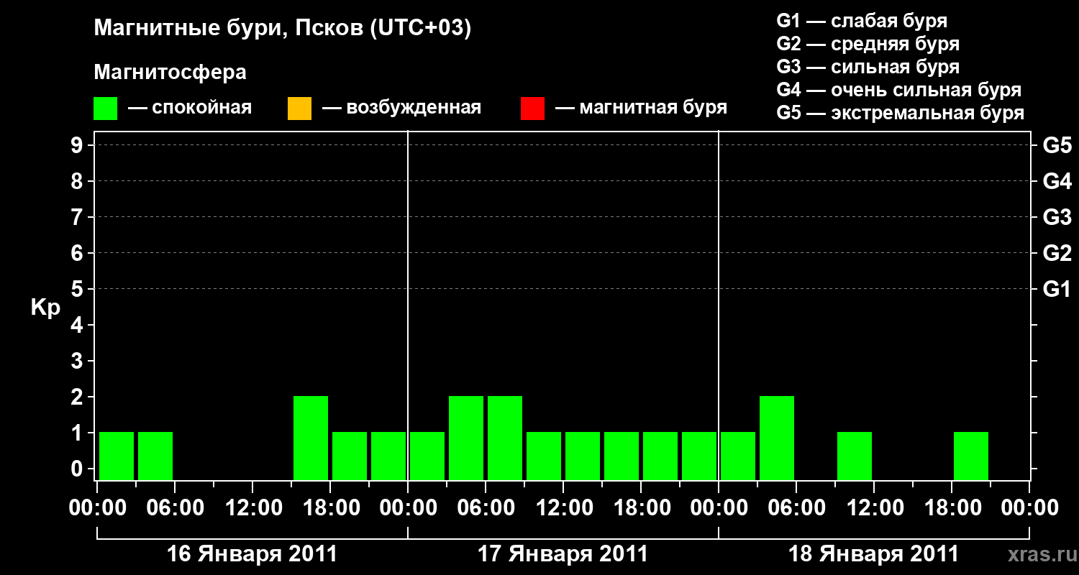Click the '— магнитная буря' legend label

pos(642,109)
